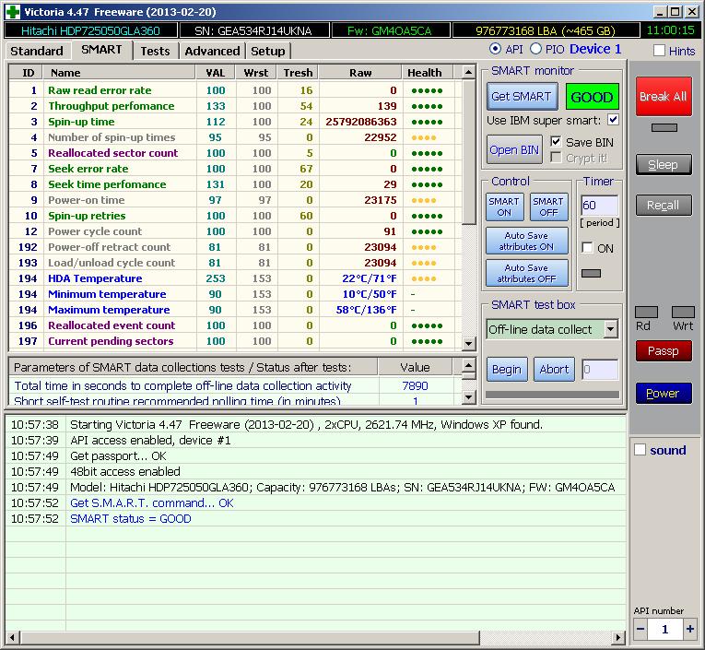Click the SMART OFF control button
This screenshot has width=705, height=650.
(548, 207)
